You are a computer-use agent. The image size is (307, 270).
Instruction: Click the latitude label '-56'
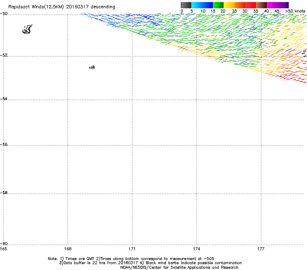point(4,145)
